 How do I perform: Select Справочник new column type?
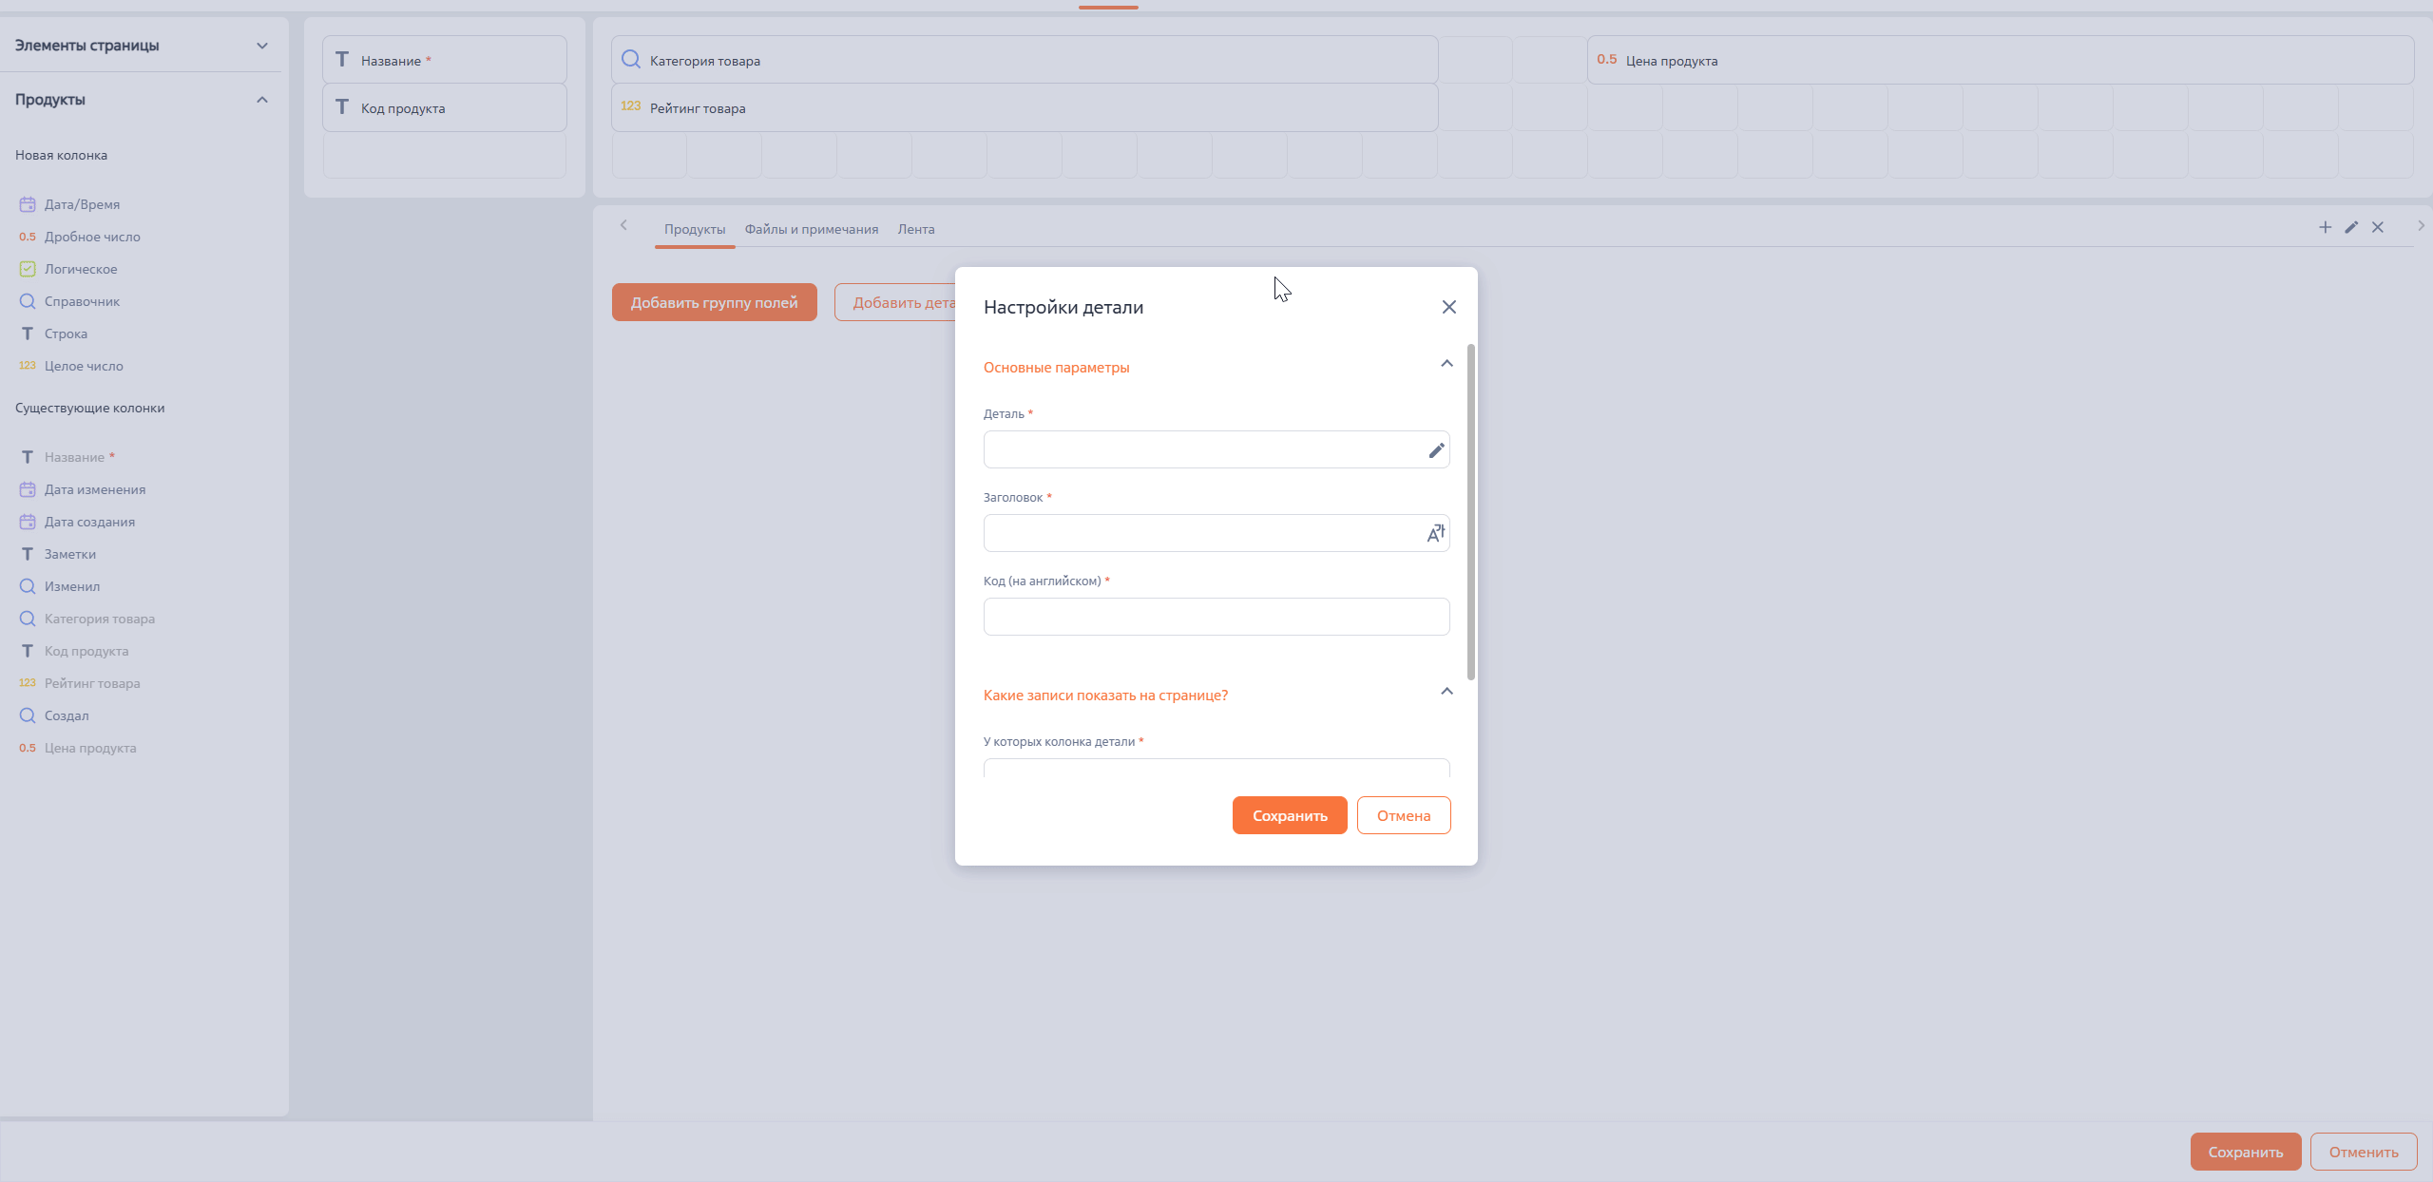point(82,301)
